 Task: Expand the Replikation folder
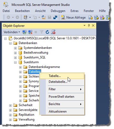tap(10, 115)
